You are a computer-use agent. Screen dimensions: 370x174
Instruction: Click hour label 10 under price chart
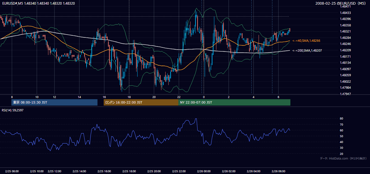(37, 97)
